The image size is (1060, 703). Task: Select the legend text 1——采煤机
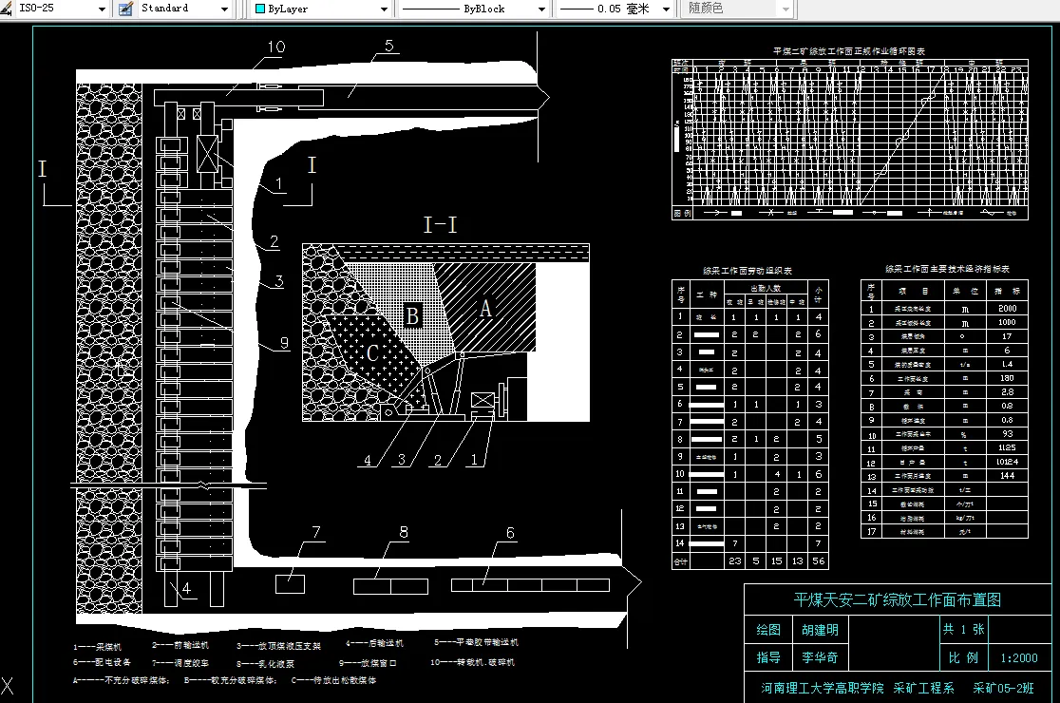[98, 647]
